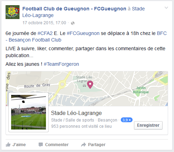
Task: Click the Enregistrer button
Action: (148, 125)
